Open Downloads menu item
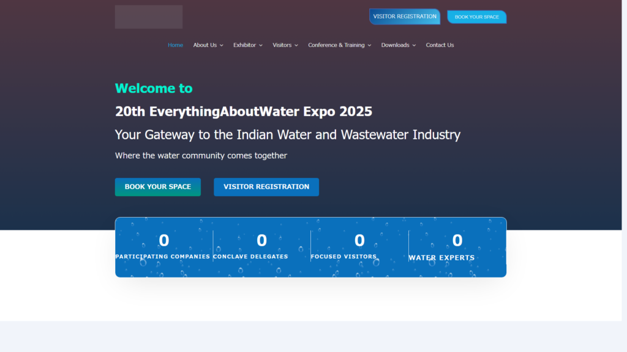This screenshot has height=352, width=627. 395,45
